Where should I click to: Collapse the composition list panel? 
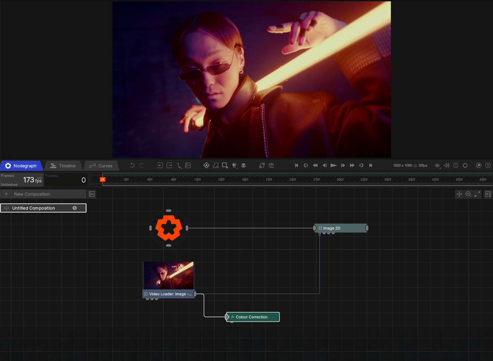92,194
